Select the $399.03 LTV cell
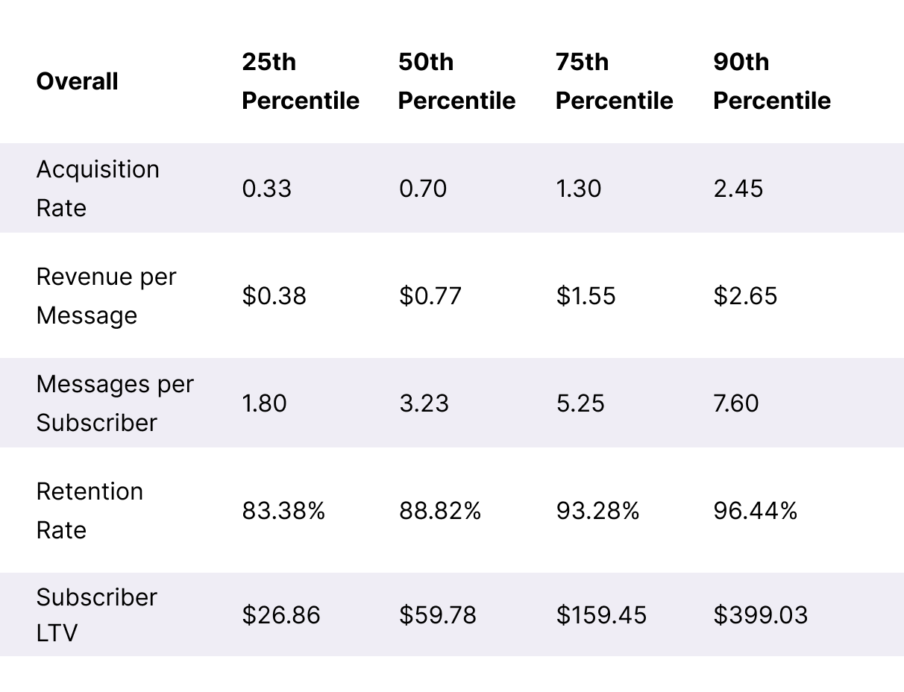 [x=760, y=615]
